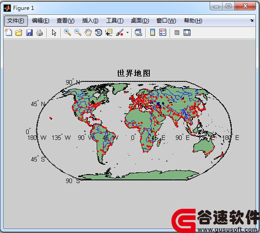This screenshot has width=260, height=233.
Task: Toggle the Rotate 3D tool
Action: (x=99, y=32)
